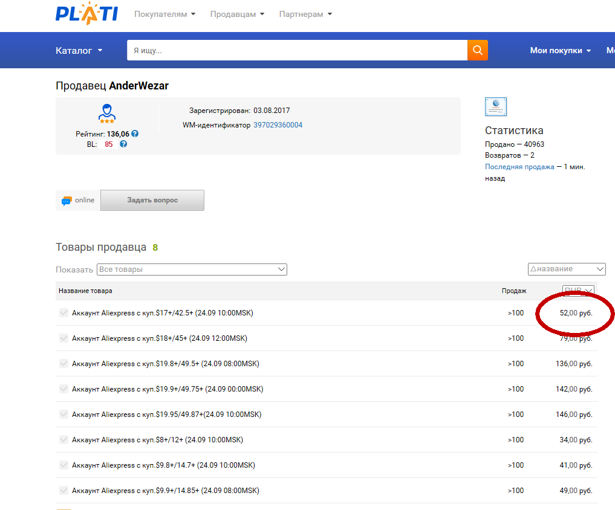Toggle checkbox for $18+/45+ account row
This screenshot has width=615, height=510.
(x=63, y=338)
